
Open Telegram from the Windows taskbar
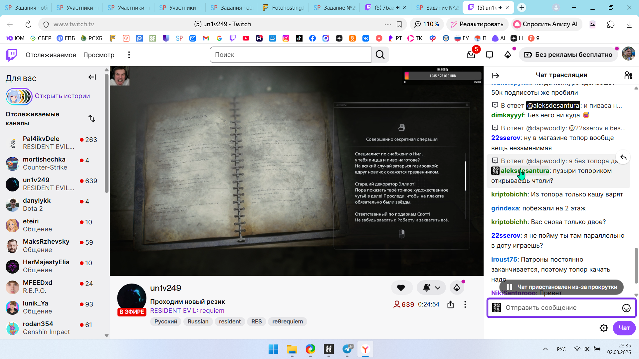(x=347, y=349)
